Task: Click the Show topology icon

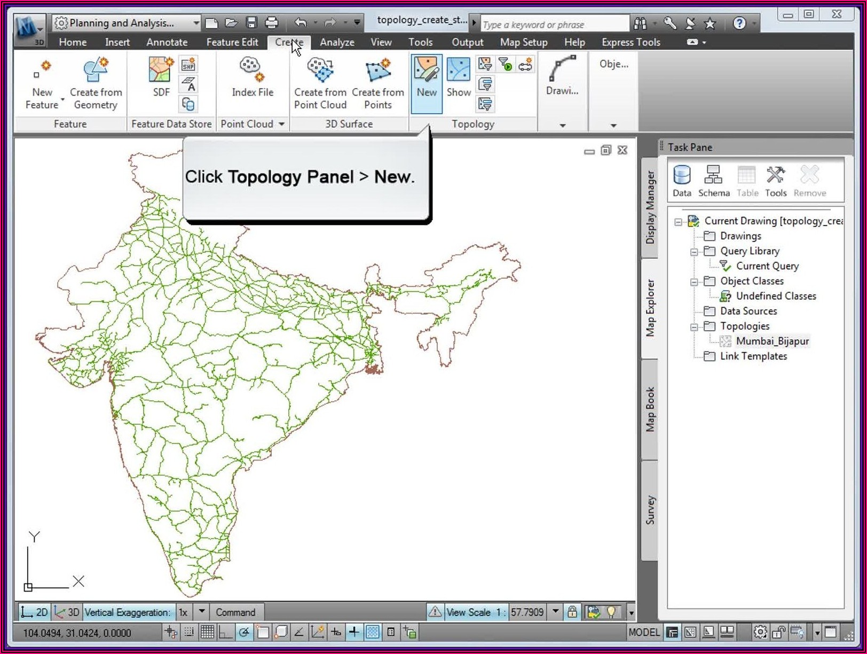Action: (x=458, y=77)
